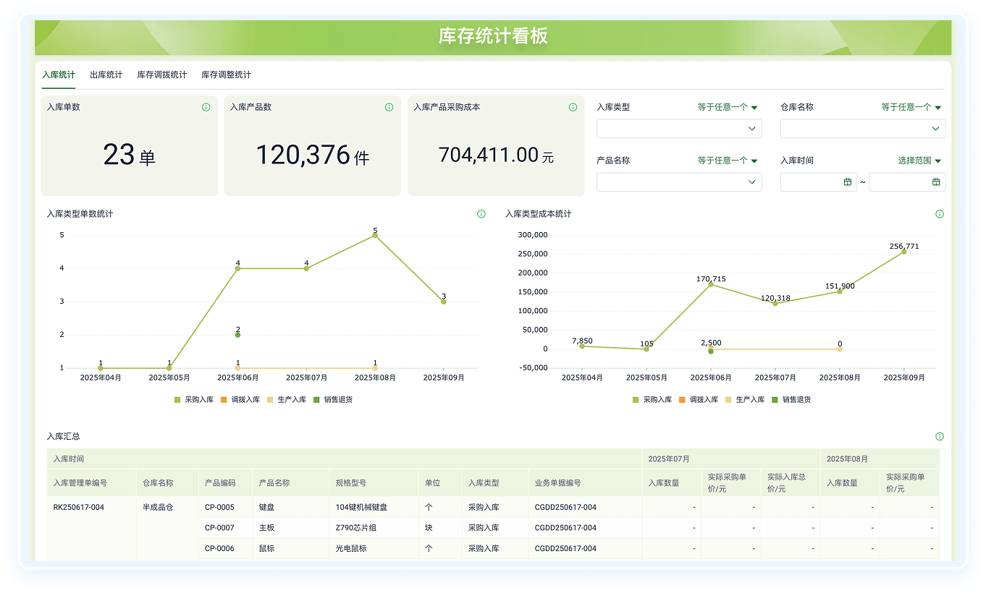Click the 业务单据编号 column header

point(585,483)
